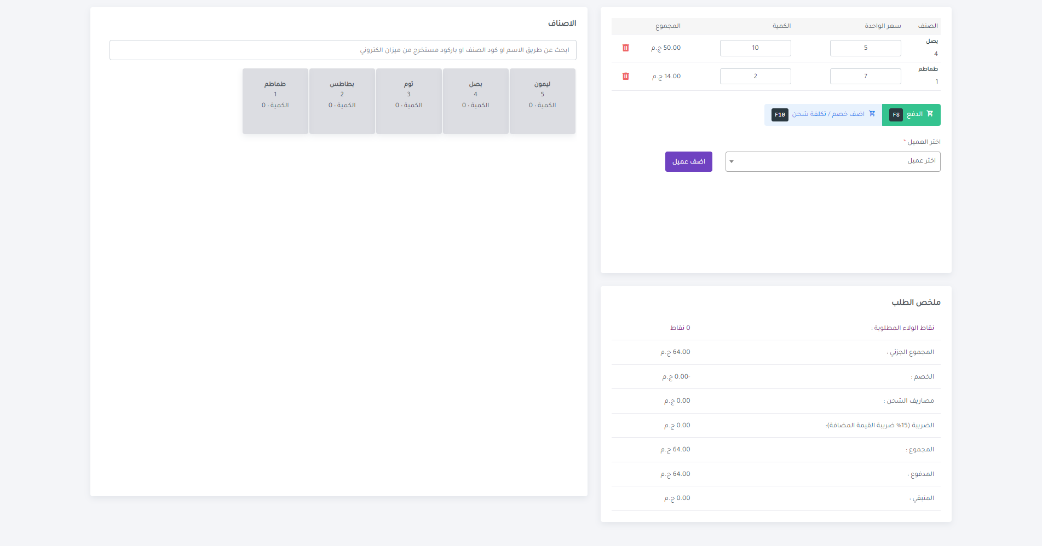
Task: Choose the بطاطس product card
Action: pyautogui.click(x=342, y=101)
